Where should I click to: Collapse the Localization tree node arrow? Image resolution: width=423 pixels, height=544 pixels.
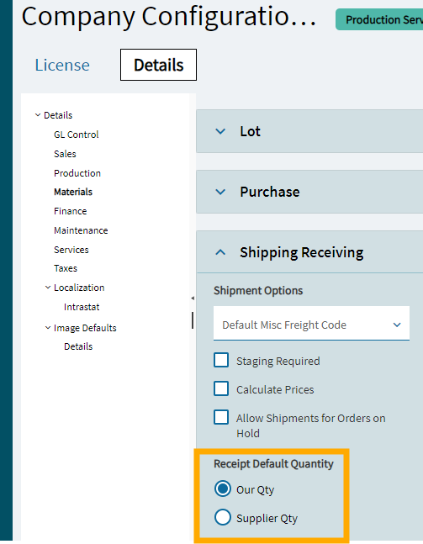(48, 288)
